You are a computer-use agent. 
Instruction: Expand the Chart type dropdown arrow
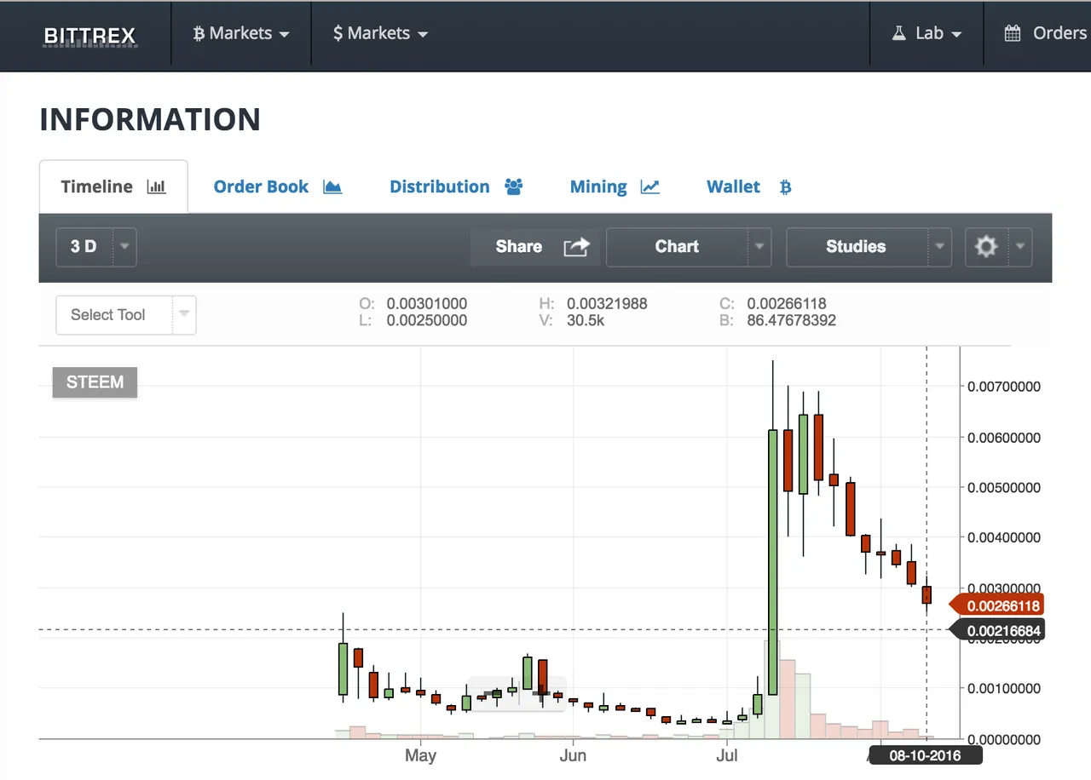coord(759,247)
